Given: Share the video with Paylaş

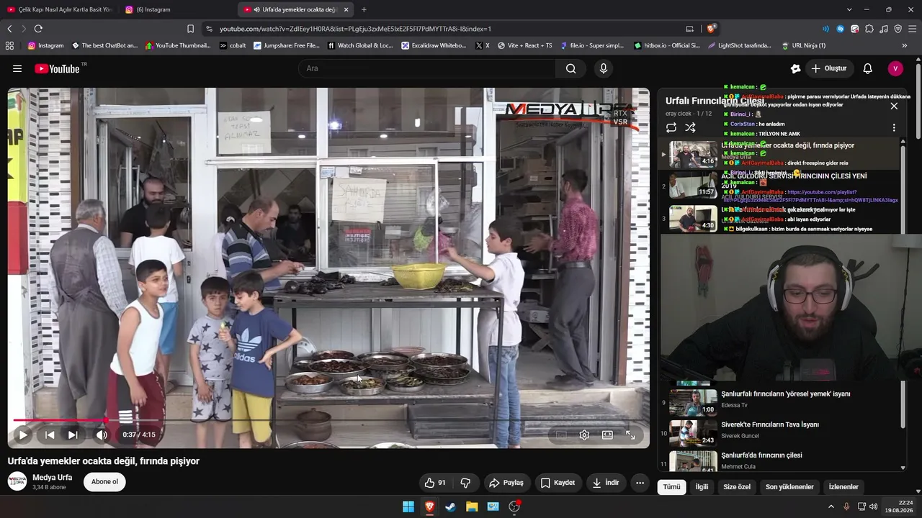Looking at the screenshot, I should (x=506, y=483).
